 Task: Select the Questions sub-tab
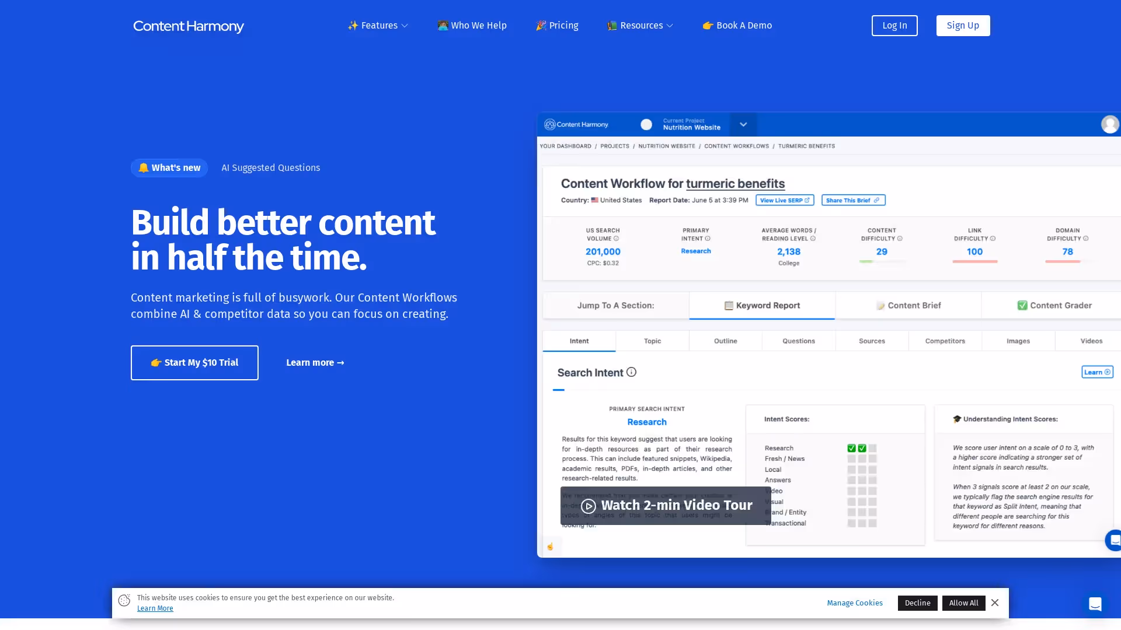pyautogui.click(x=799, y=341)
